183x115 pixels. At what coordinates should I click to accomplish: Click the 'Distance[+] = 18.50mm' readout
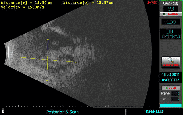[26, 3]
